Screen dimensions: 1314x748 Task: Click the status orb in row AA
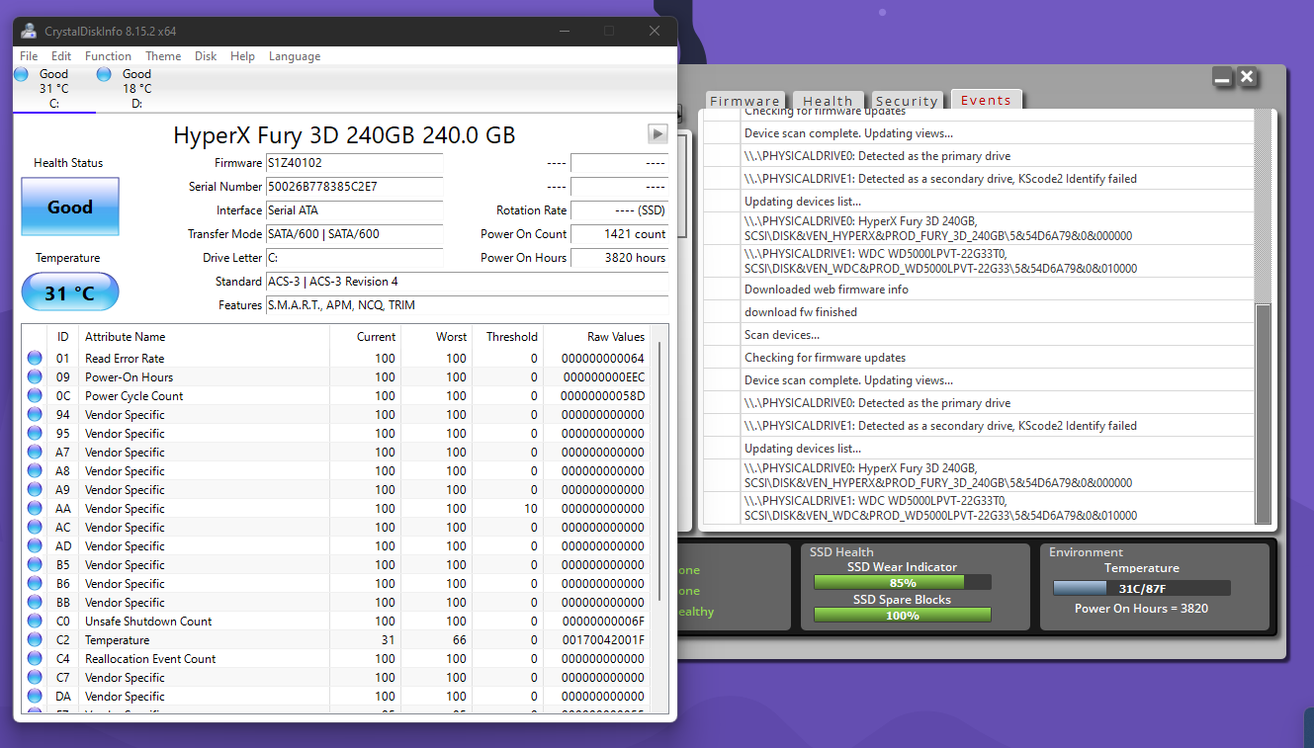pos(35,509)
